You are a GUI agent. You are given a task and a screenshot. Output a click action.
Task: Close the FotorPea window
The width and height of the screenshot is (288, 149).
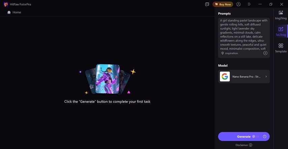[x=282, y=4]
